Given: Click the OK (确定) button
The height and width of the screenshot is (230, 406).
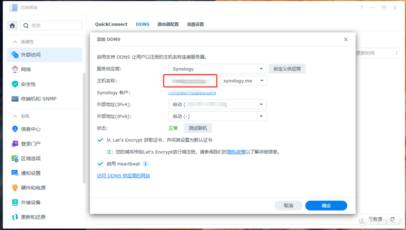Looking at the screenshot, I should [326, 206].
